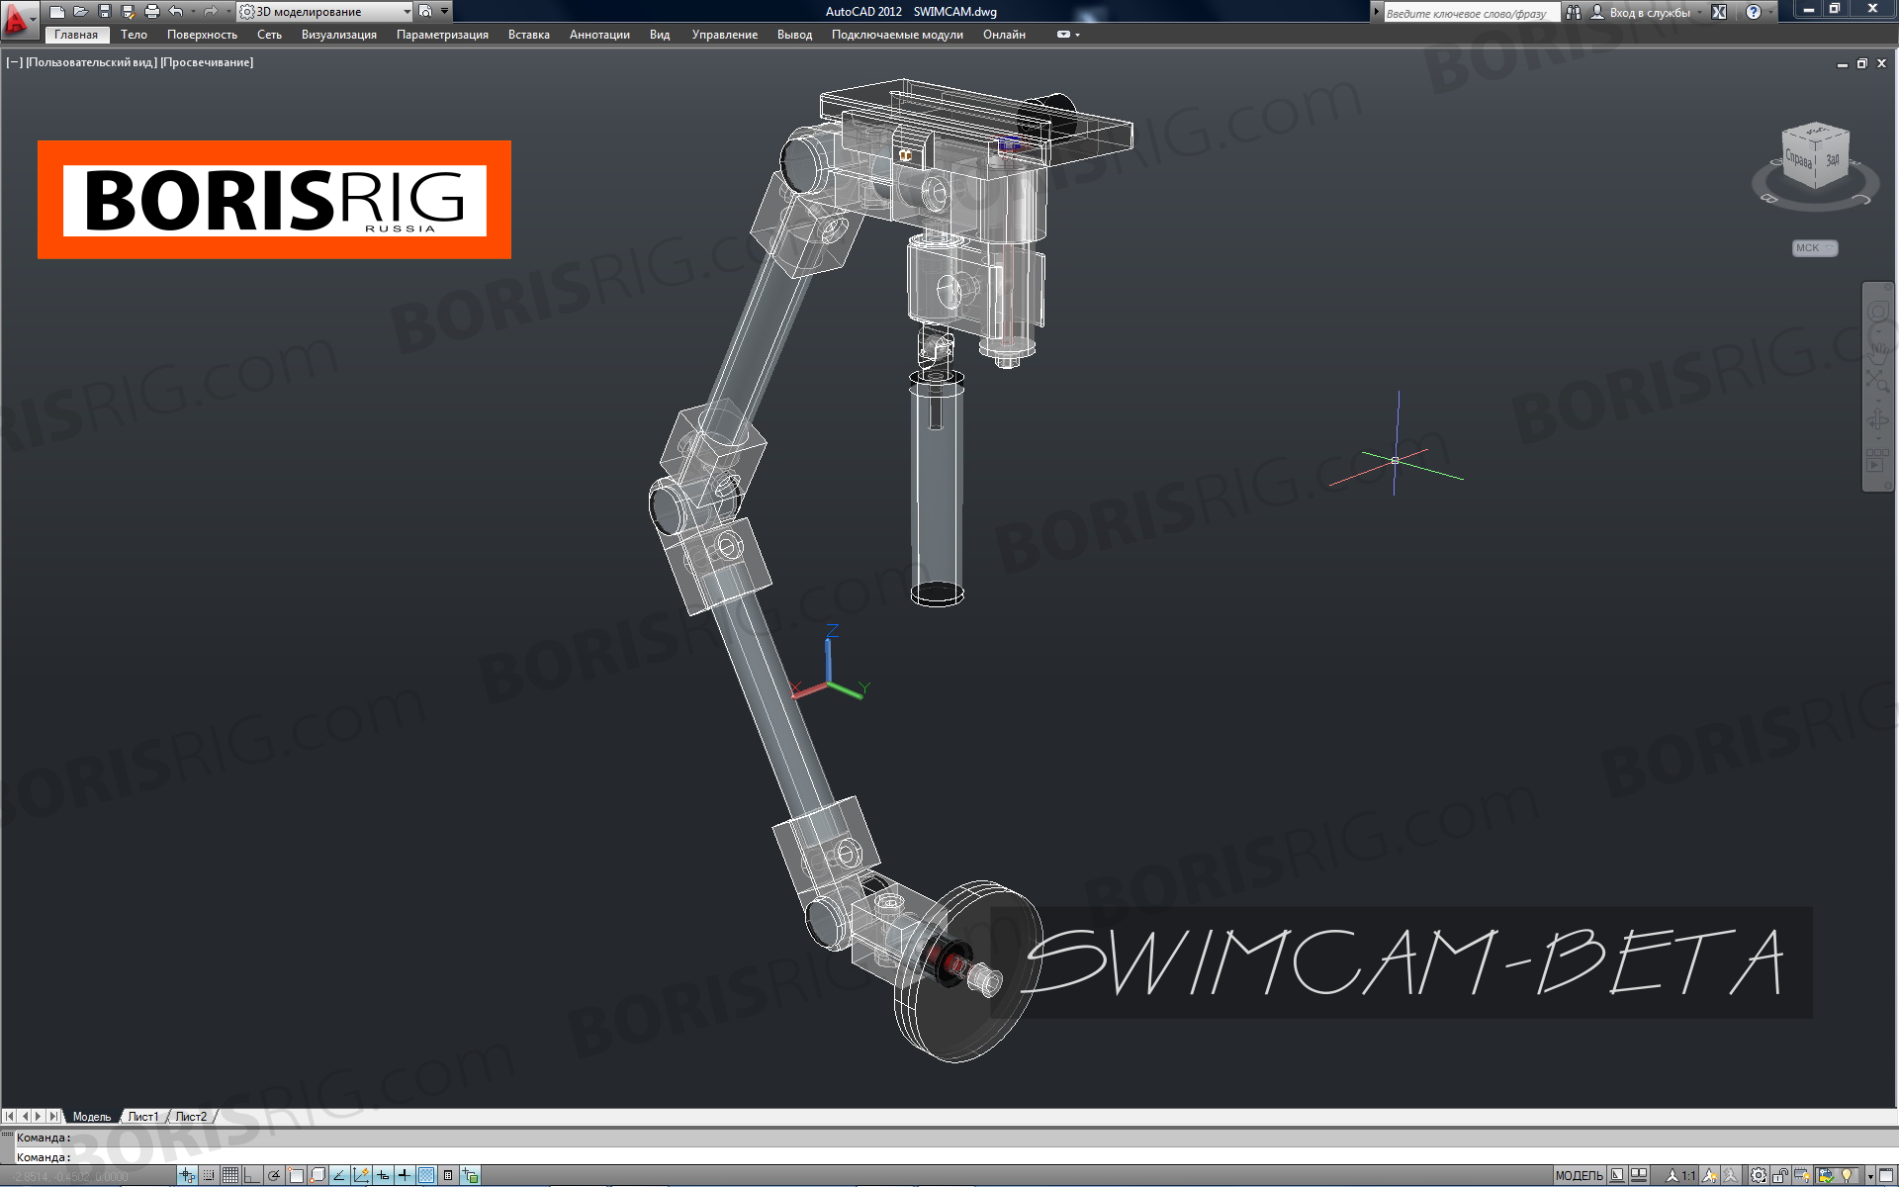
Task: Open the Тело ribbon tab
Action: (x=134, y=35)
